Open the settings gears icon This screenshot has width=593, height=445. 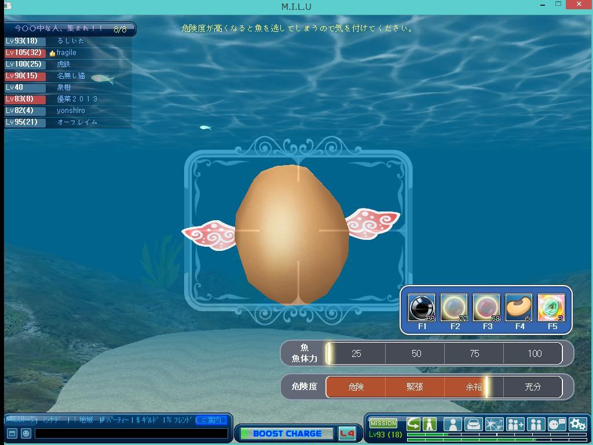click(x=577, y=425)
